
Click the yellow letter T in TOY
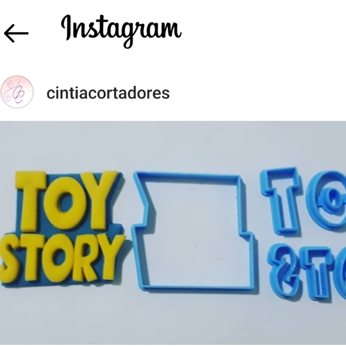tap(30, 201)
